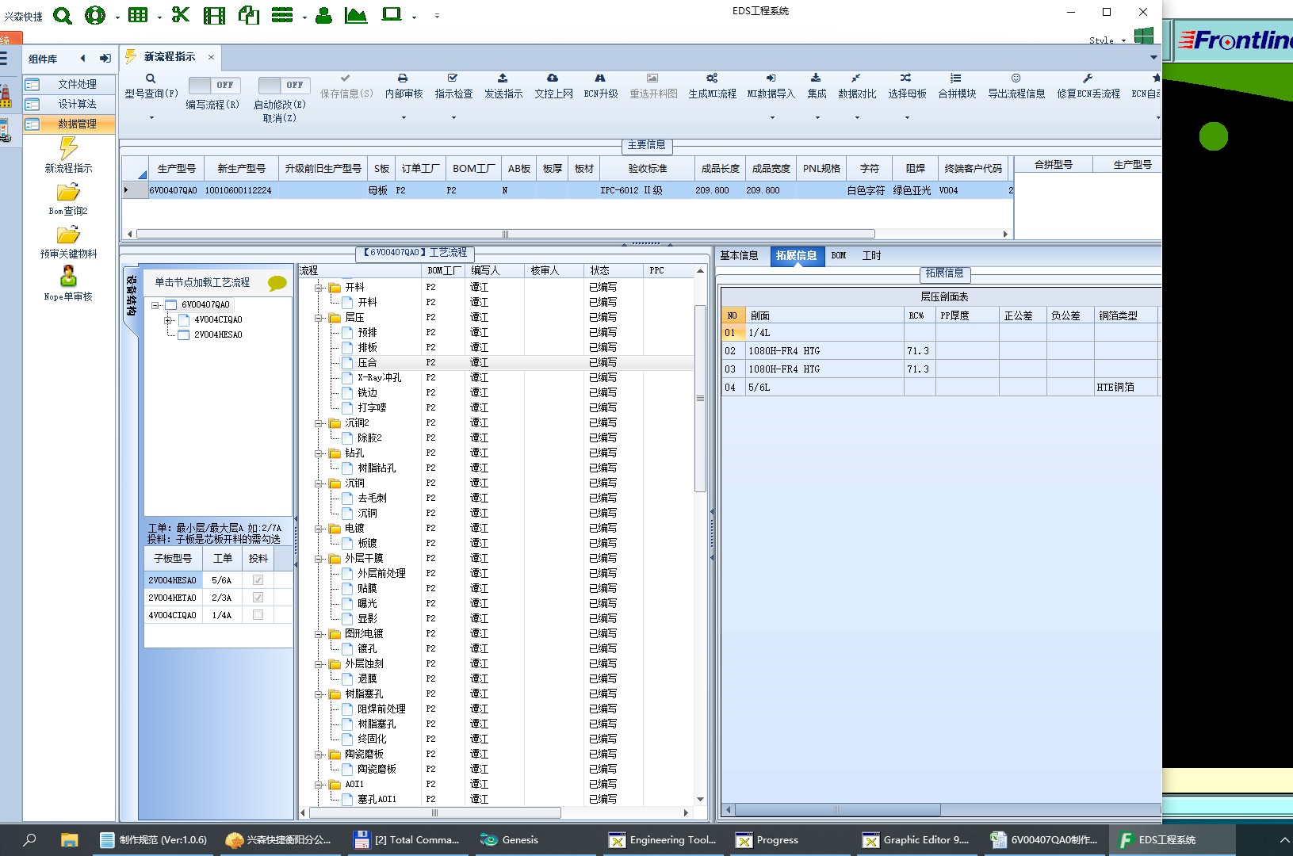The image size is (1293, 856).
Task: Select the 压合 process row
Action: click(496, 362)
